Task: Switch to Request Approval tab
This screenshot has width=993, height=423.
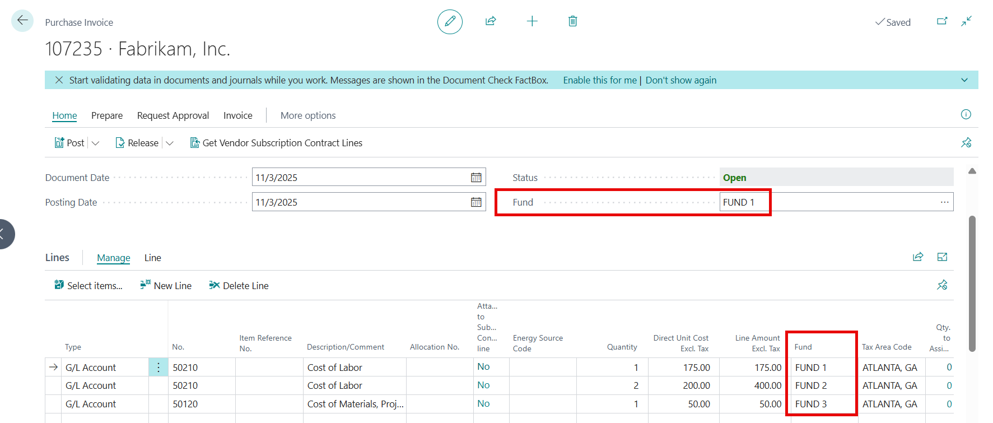Action: point(173,115)
